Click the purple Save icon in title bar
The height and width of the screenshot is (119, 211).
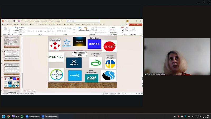tap(19, 21)
